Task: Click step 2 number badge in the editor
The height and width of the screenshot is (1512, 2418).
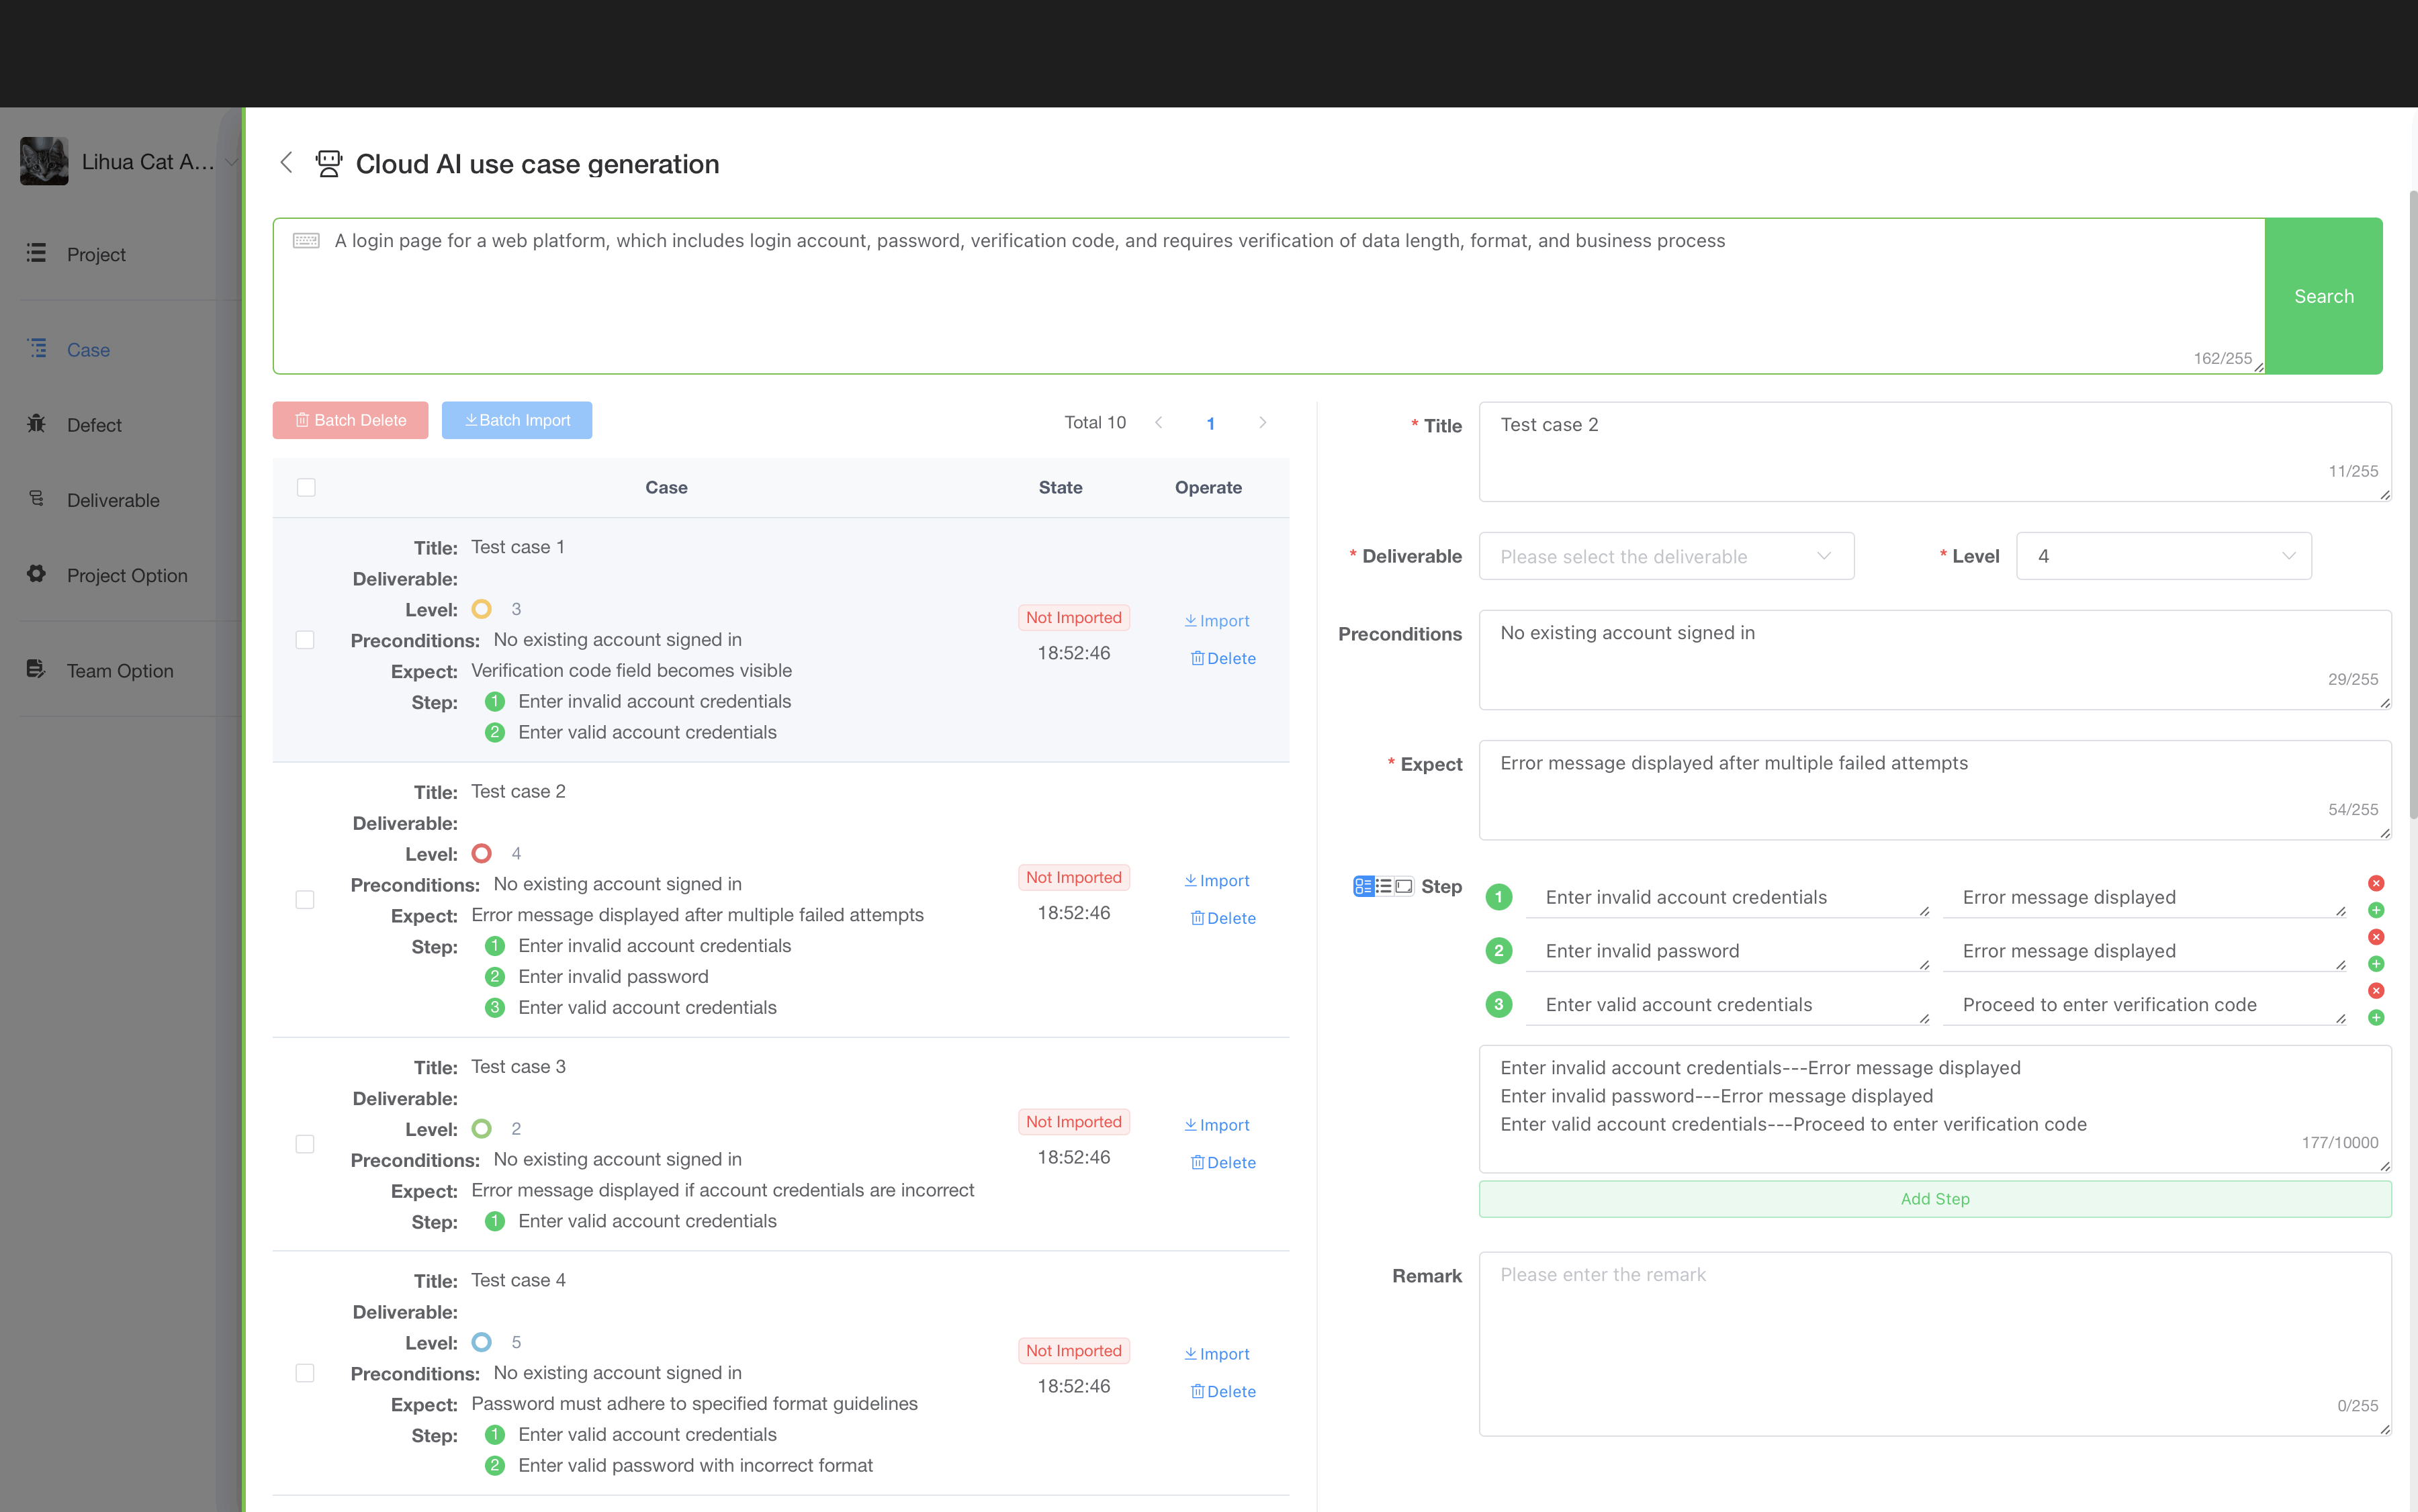Action: [1498, 951]
